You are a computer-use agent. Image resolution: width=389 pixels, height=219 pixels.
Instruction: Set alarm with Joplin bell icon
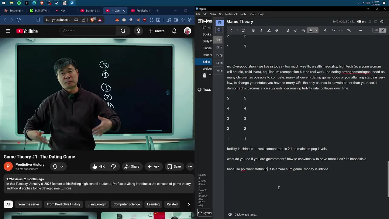click(370, 22)
